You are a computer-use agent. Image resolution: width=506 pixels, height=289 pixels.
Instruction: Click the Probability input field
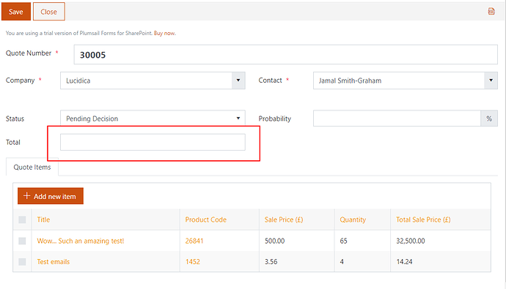click(397, 119)
